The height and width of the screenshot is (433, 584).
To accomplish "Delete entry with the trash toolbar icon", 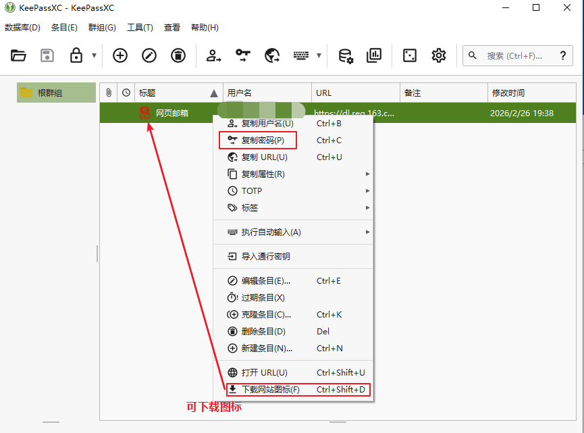I will [178, 56].
